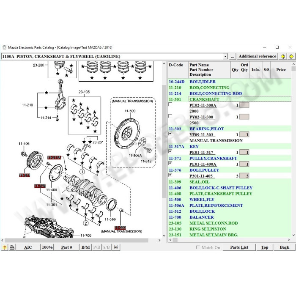296x296 pixels.
Task: Select the 1100A PISTON, CRANKSHAFT section combo box
Action: coord(114,56)
